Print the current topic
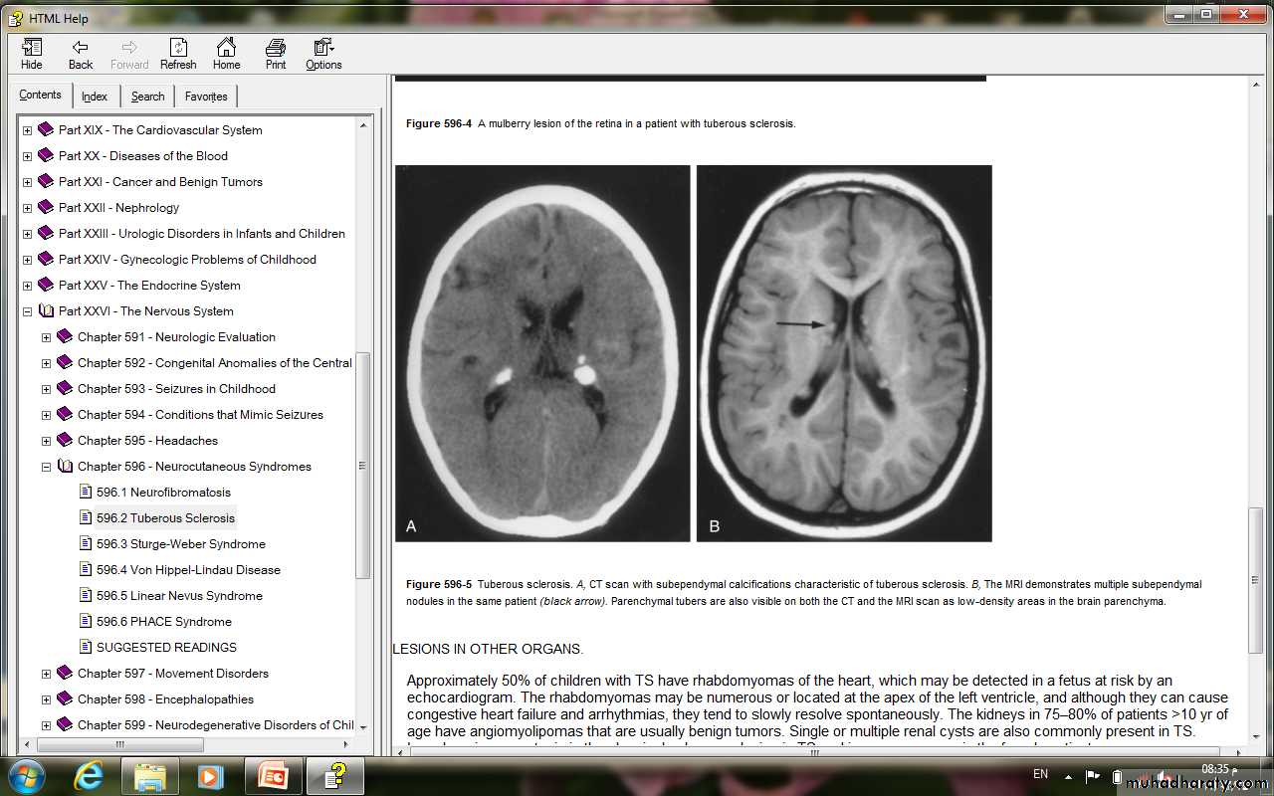The image size is (1274, 796). point(276,54)
